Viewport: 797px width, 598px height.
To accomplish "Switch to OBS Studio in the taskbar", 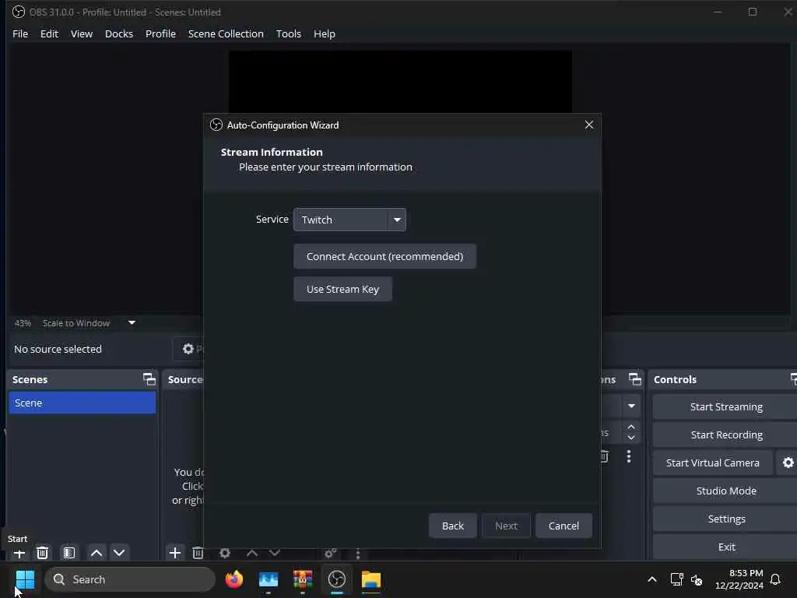I will 337,579.
